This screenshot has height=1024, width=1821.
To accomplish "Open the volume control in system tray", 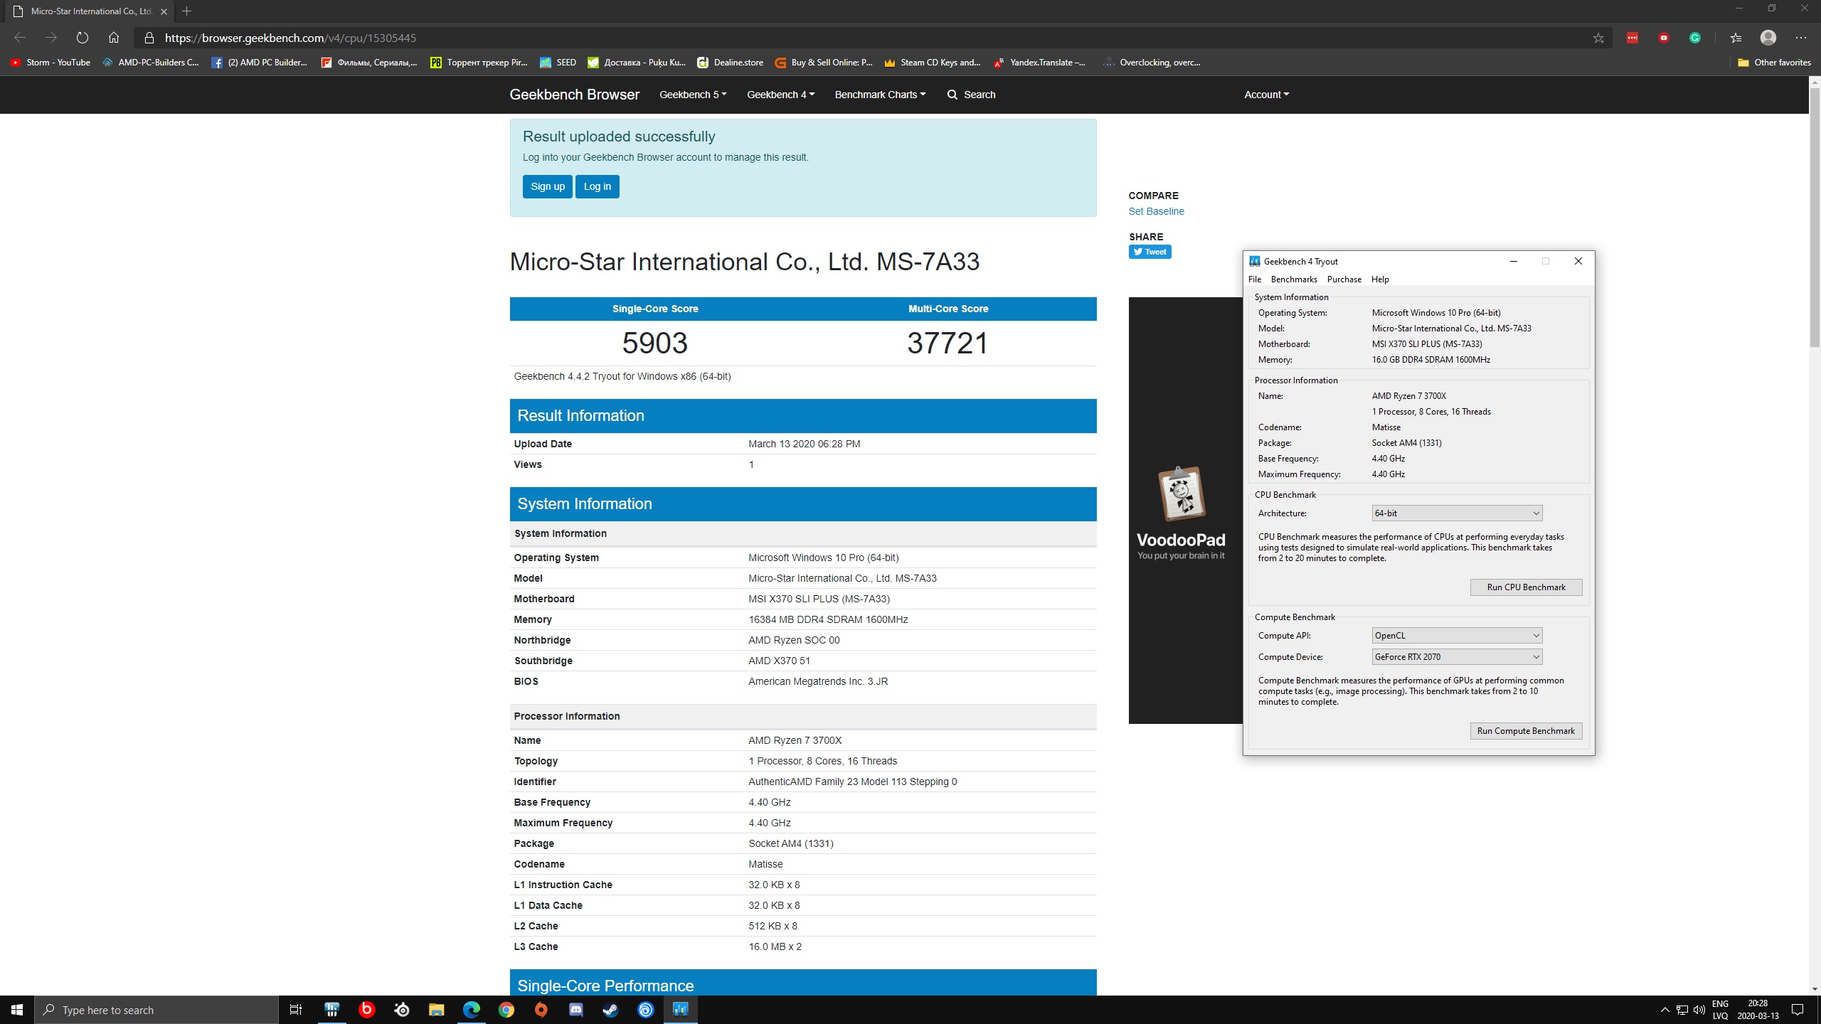I will (1699, 1010).
